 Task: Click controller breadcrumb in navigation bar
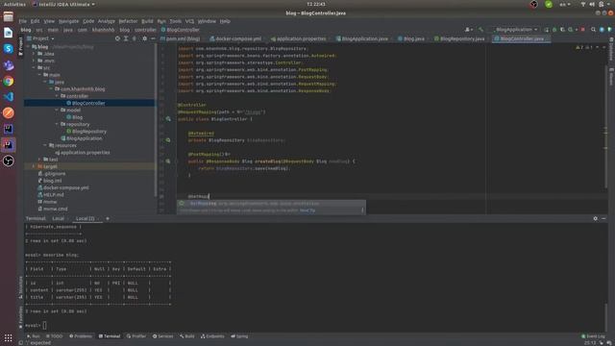pos(145,30)
